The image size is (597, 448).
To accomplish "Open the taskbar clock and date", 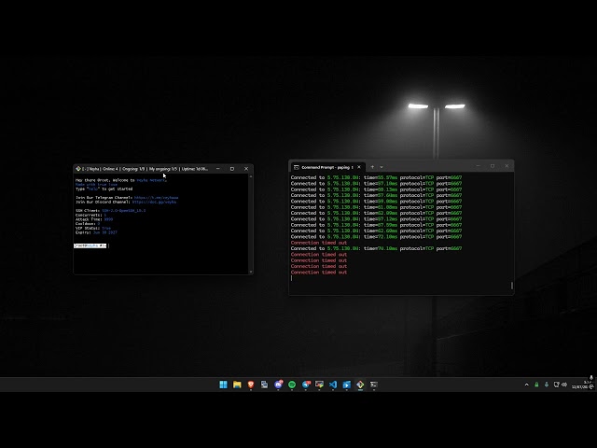I will [x=582, y=385].
